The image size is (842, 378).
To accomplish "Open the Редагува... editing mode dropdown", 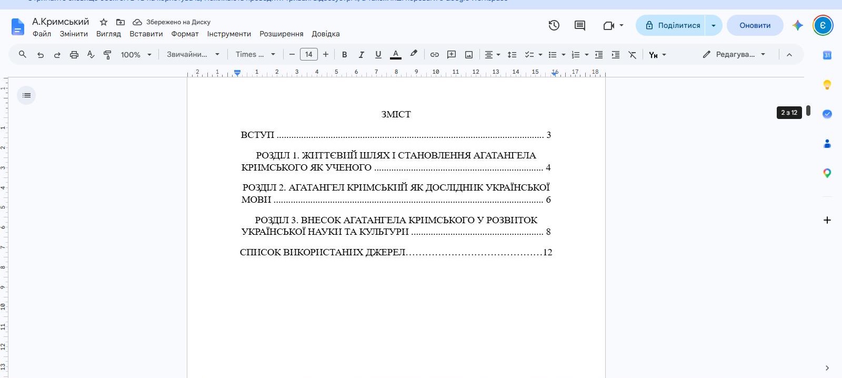I will 734,55.
